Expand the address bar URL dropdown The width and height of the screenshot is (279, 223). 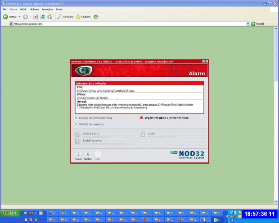(247, 23)
